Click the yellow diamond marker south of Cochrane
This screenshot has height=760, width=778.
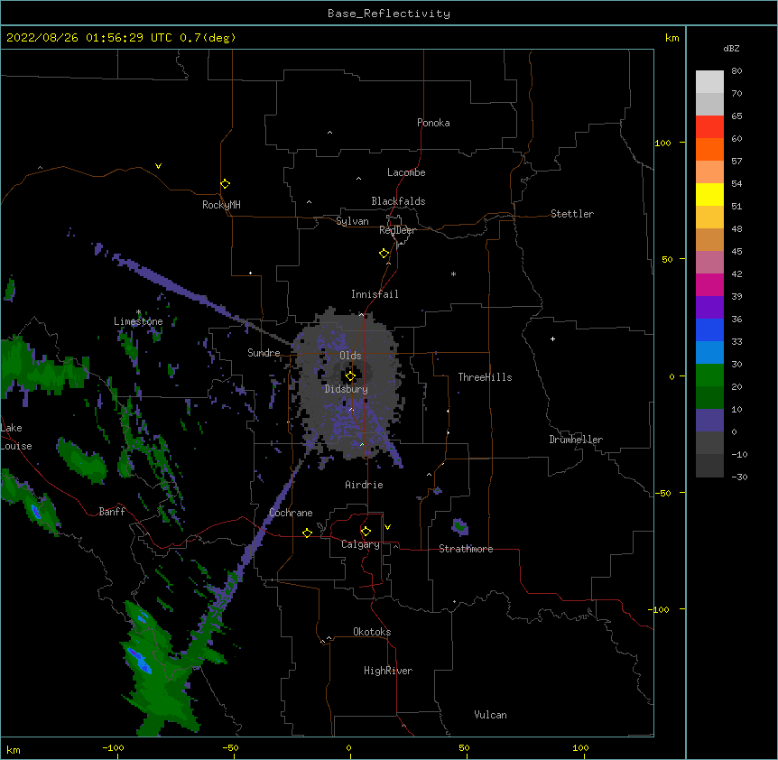[x=307, y=533]
